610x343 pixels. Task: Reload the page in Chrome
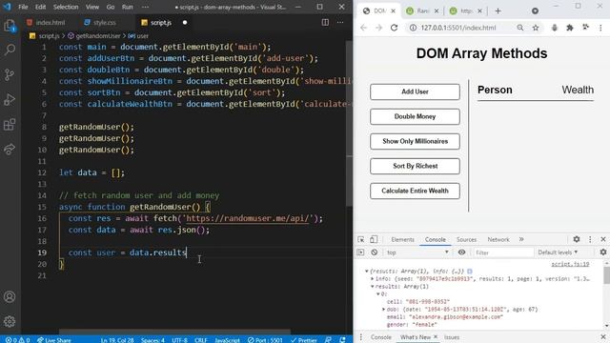tap(394, 28)
